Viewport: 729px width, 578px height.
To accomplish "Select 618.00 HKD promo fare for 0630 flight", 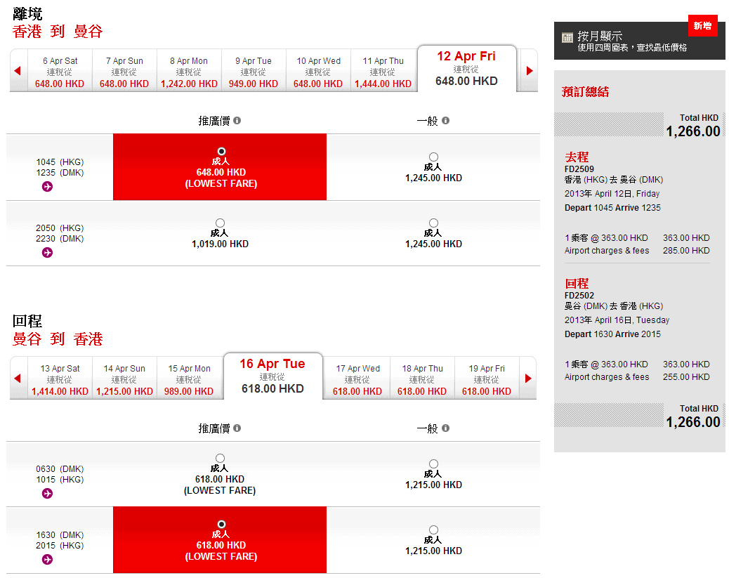I will click(x=220, y=459).
